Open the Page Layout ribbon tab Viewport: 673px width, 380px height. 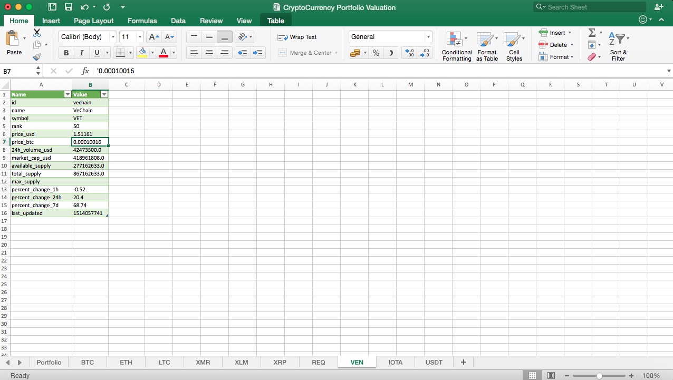point(93,21)
